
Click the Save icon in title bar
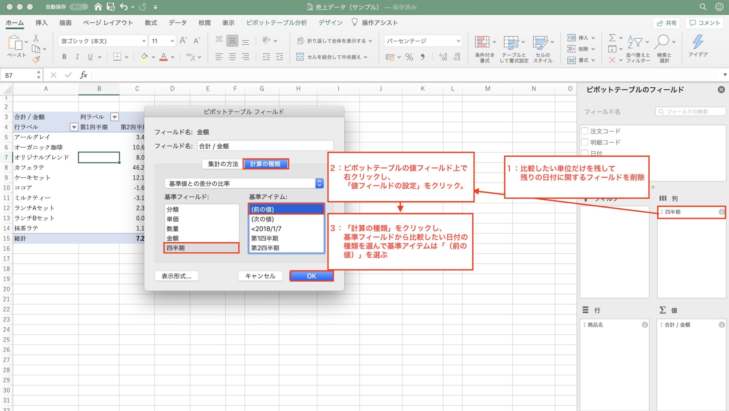click(110, 7)
